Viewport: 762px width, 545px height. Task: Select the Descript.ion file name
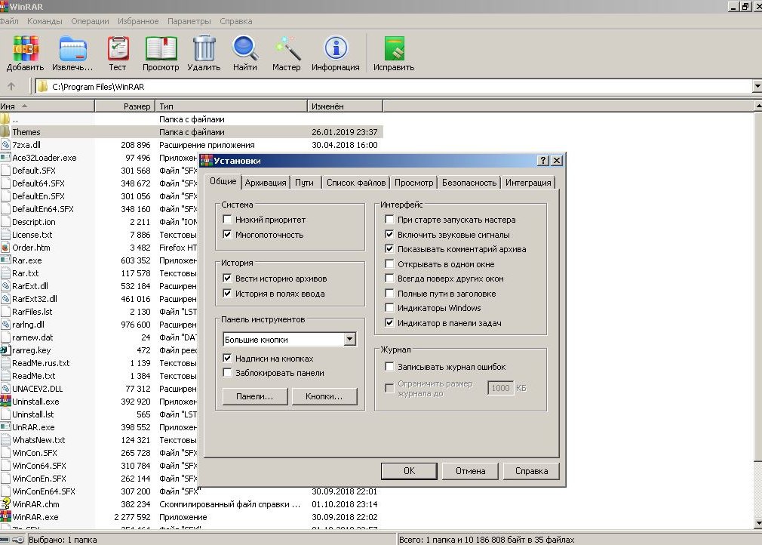pyautogui.click(x=33, y=222)
